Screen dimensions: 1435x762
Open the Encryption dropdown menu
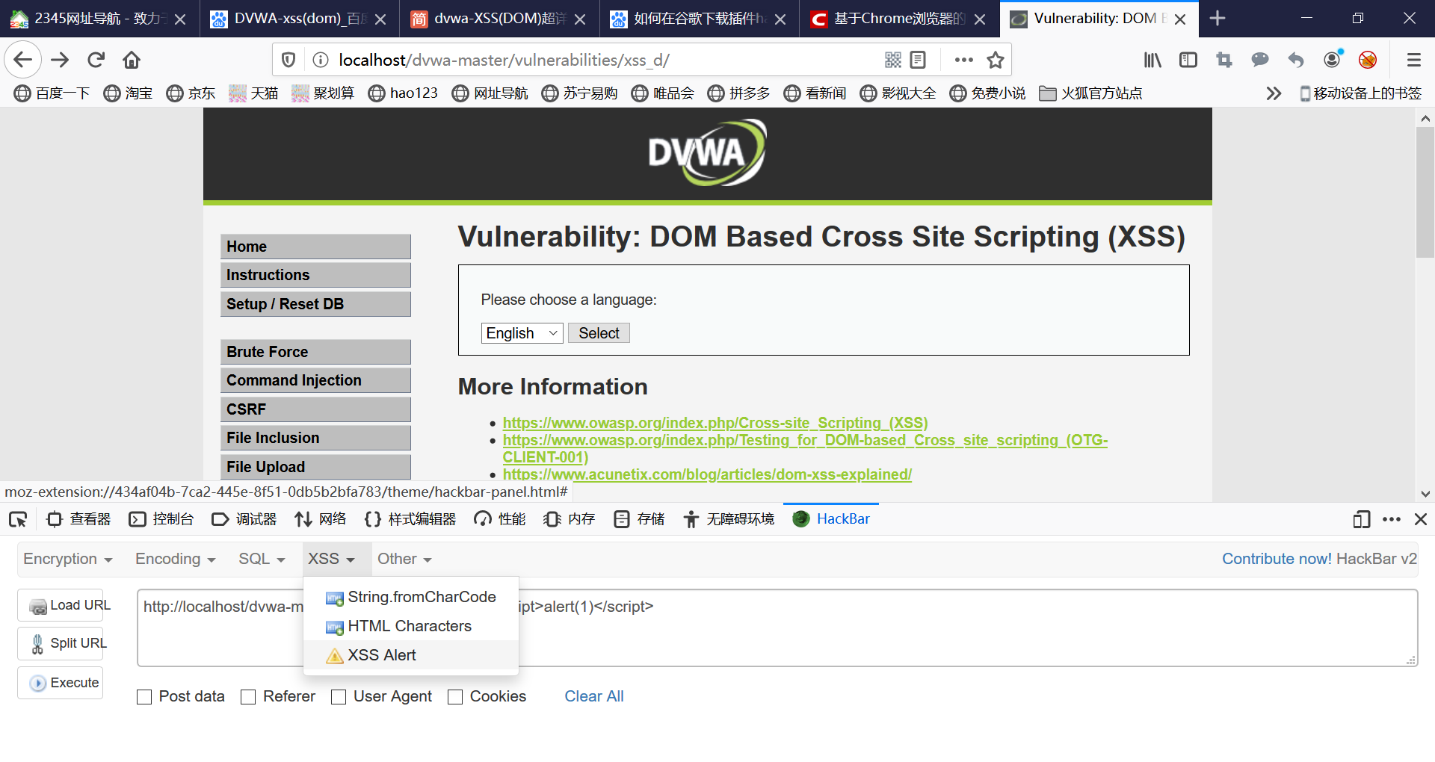[x=68, y=559]
